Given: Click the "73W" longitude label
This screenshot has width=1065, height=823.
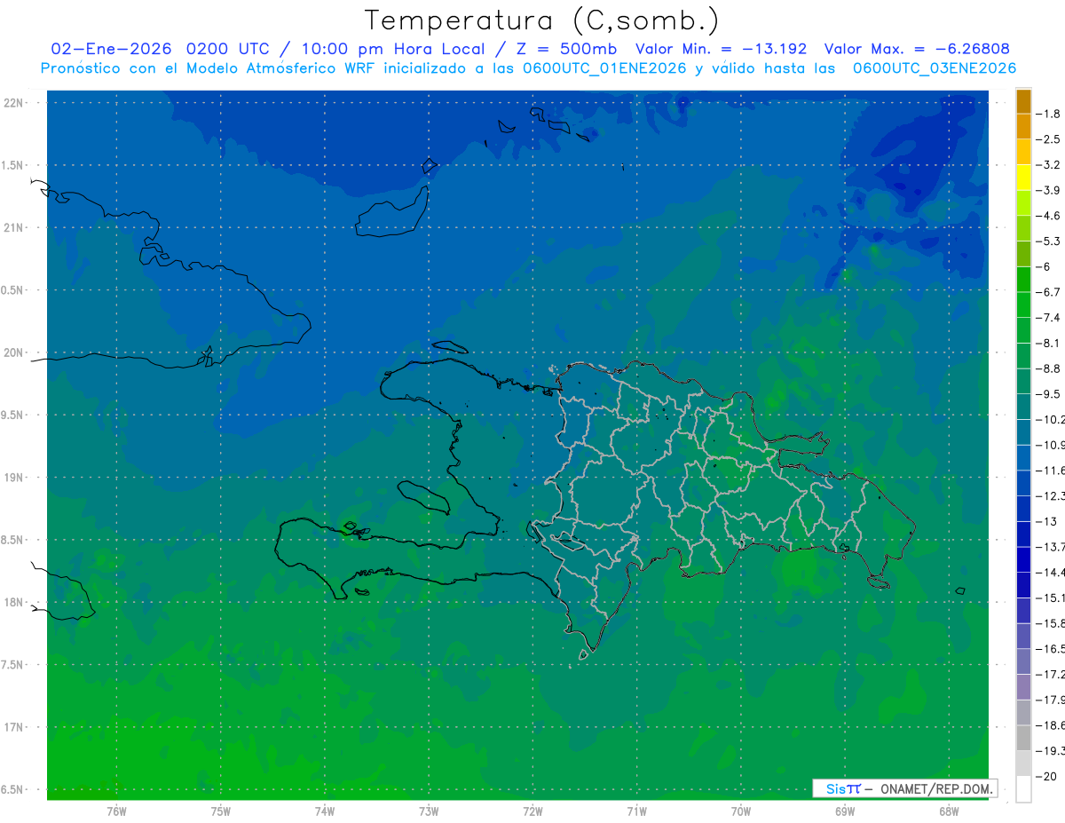Looking at the screenshot, I should [x=429, y=811].
